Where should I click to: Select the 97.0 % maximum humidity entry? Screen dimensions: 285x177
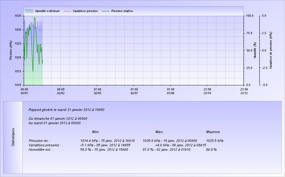coord(167,150)
